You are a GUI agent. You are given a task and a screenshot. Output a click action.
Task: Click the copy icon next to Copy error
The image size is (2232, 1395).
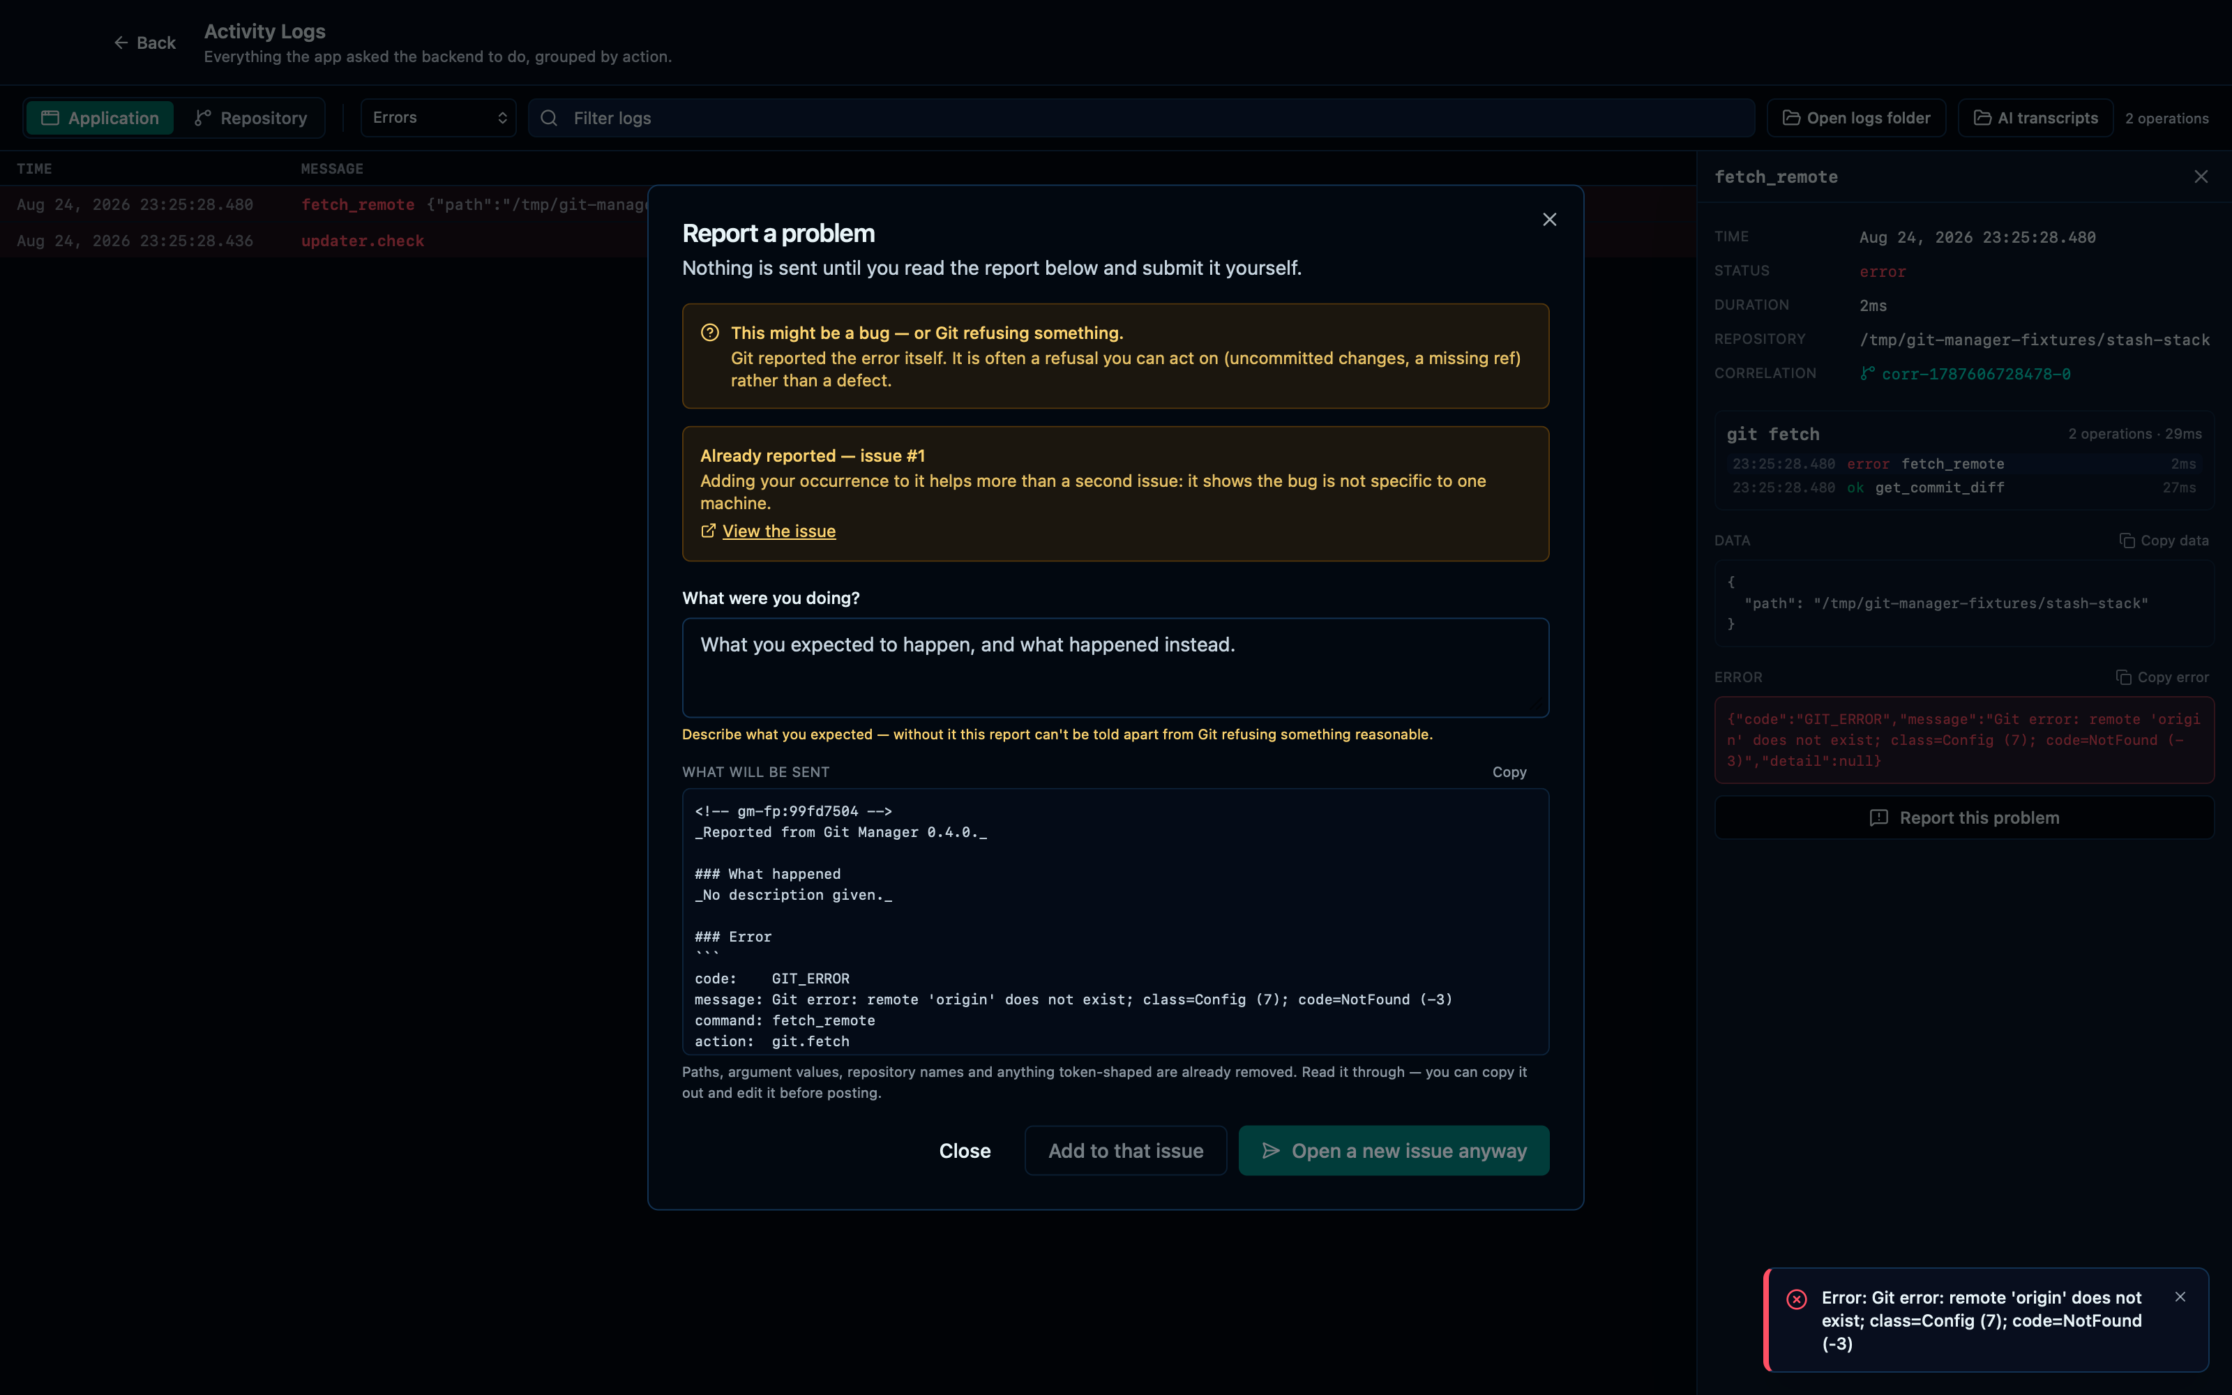click(2123, 677)
